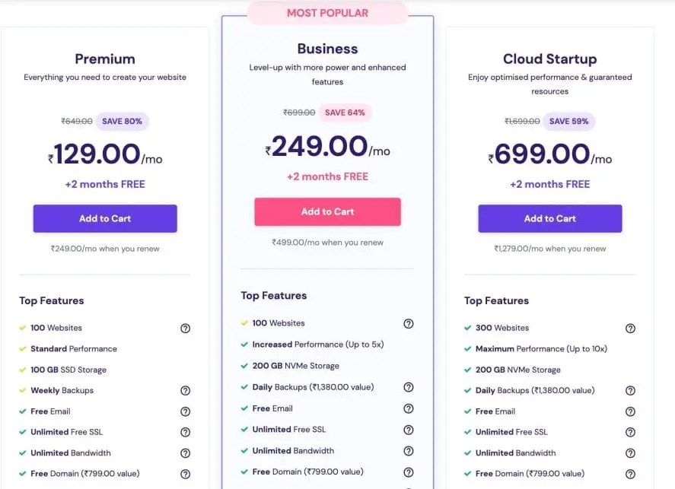This screenshot has width=675, height=489.
Task: Open help icon for Cloud Startup Unlimited Free SSL
Action: [630, 432]
